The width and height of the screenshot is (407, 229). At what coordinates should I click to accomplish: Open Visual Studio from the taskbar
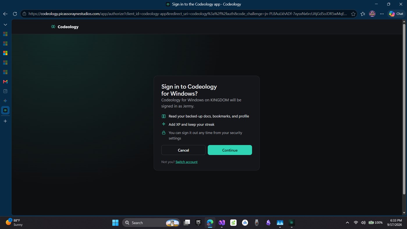(222, 223)
